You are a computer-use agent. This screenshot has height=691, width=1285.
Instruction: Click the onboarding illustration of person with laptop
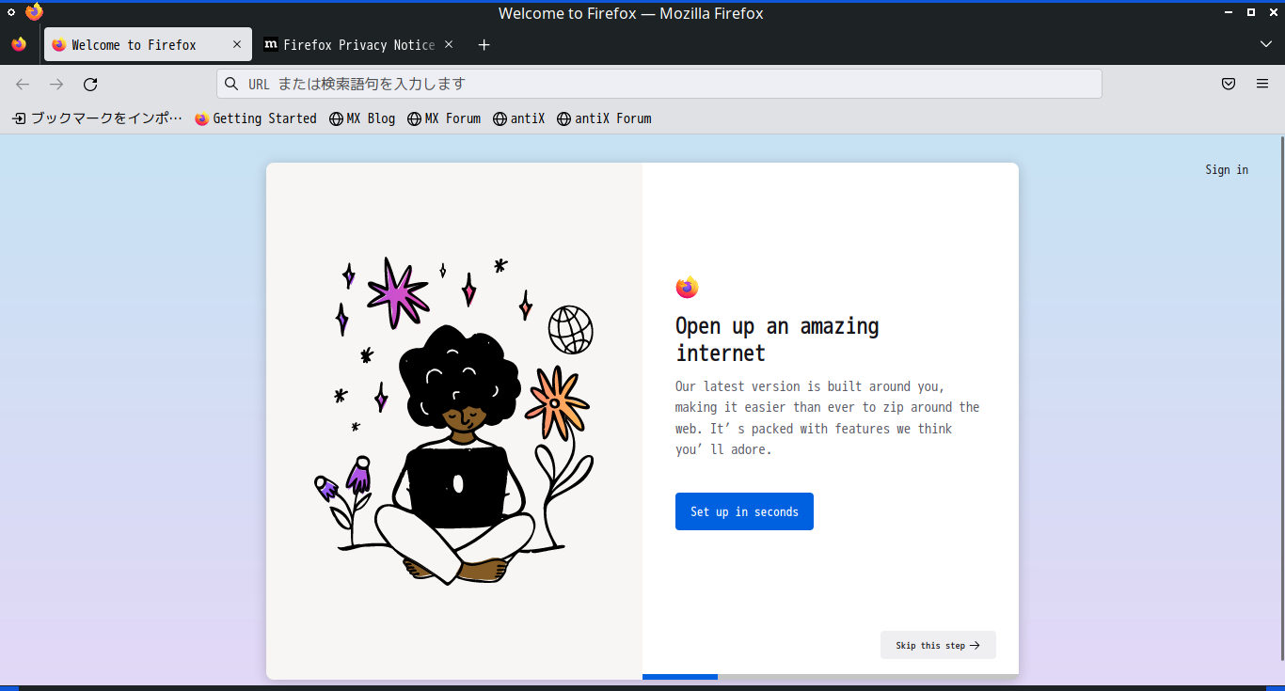point(454,420)
